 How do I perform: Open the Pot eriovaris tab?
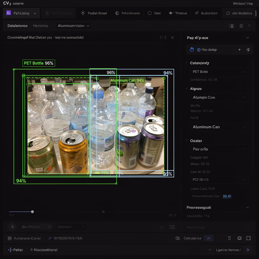tap(127, 13)
